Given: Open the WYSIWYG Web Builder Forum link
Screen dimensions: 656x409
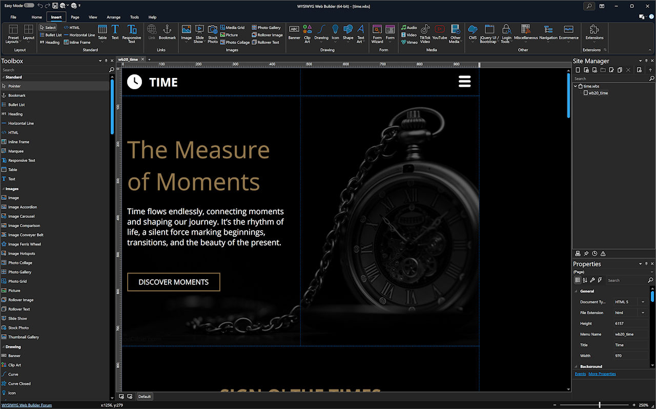Looking at the screenshot, I should [x=27, y=405].
